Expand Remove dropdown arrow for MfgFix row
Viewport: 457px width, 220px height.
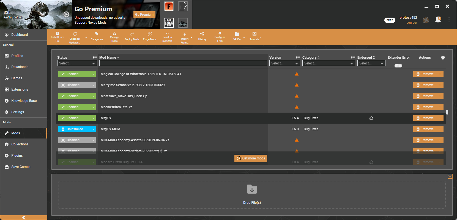click(x=440, y=118)
